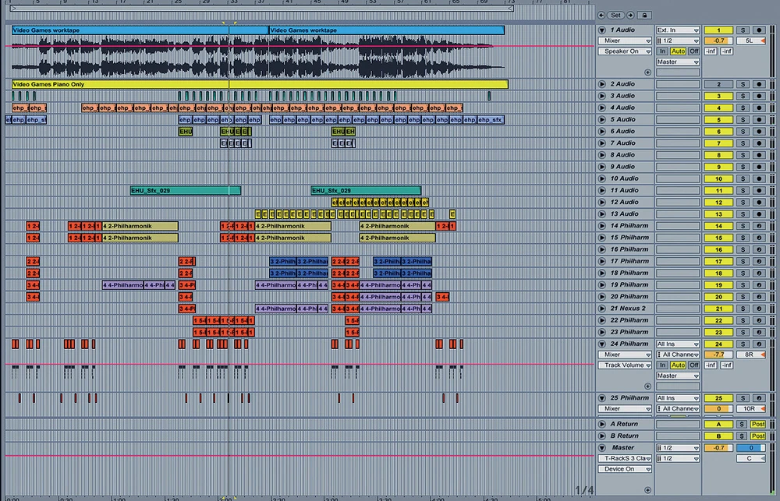This screenshot has height=501, width=780.
Task: Arm the 3 Audio track for recording
Action: [759, 96]
